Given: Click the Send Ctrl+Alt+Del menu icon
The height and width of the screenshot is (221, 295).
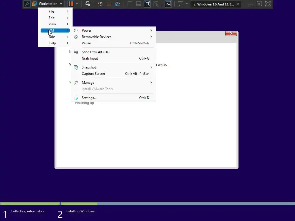Looking at the screenshot, I should tap(76, 52).
